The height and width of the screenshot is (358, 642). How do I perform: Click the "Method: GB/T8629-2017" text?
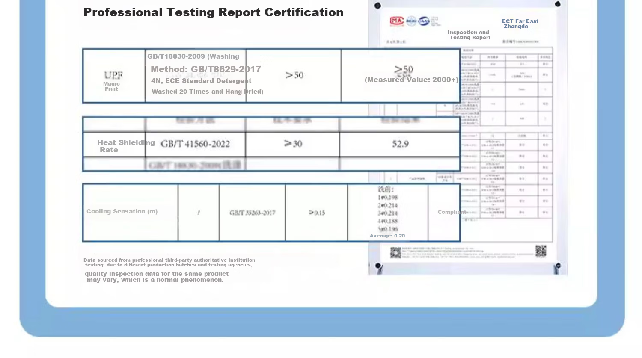pos(206,69)
